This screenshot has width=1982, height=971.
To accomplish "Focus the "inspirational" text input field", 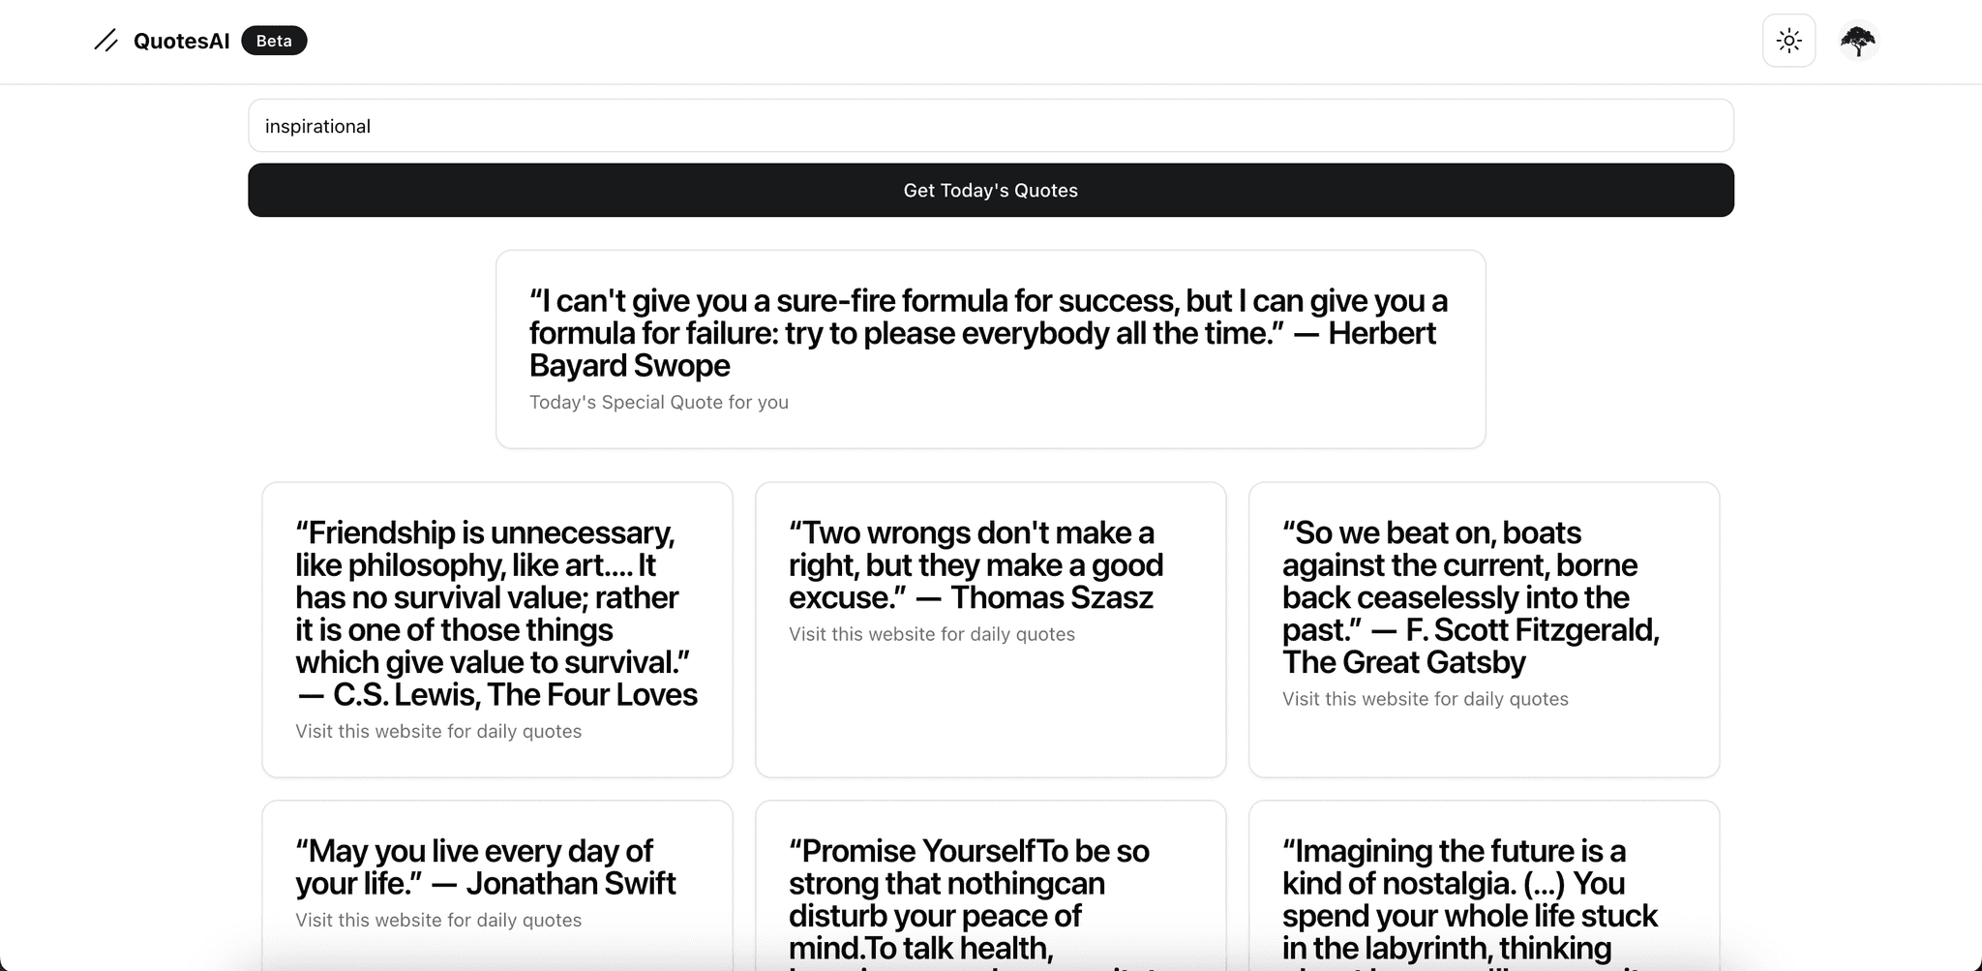I will pos(990,126).
